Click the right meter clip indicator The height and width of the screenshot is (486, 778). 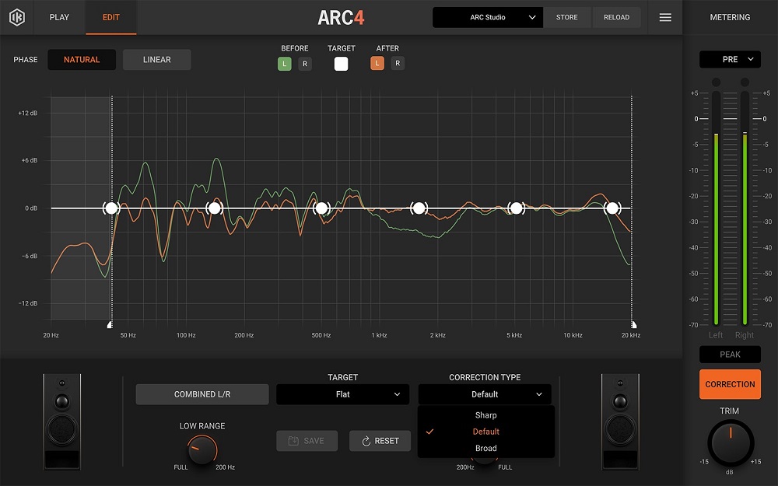point(745,82)
